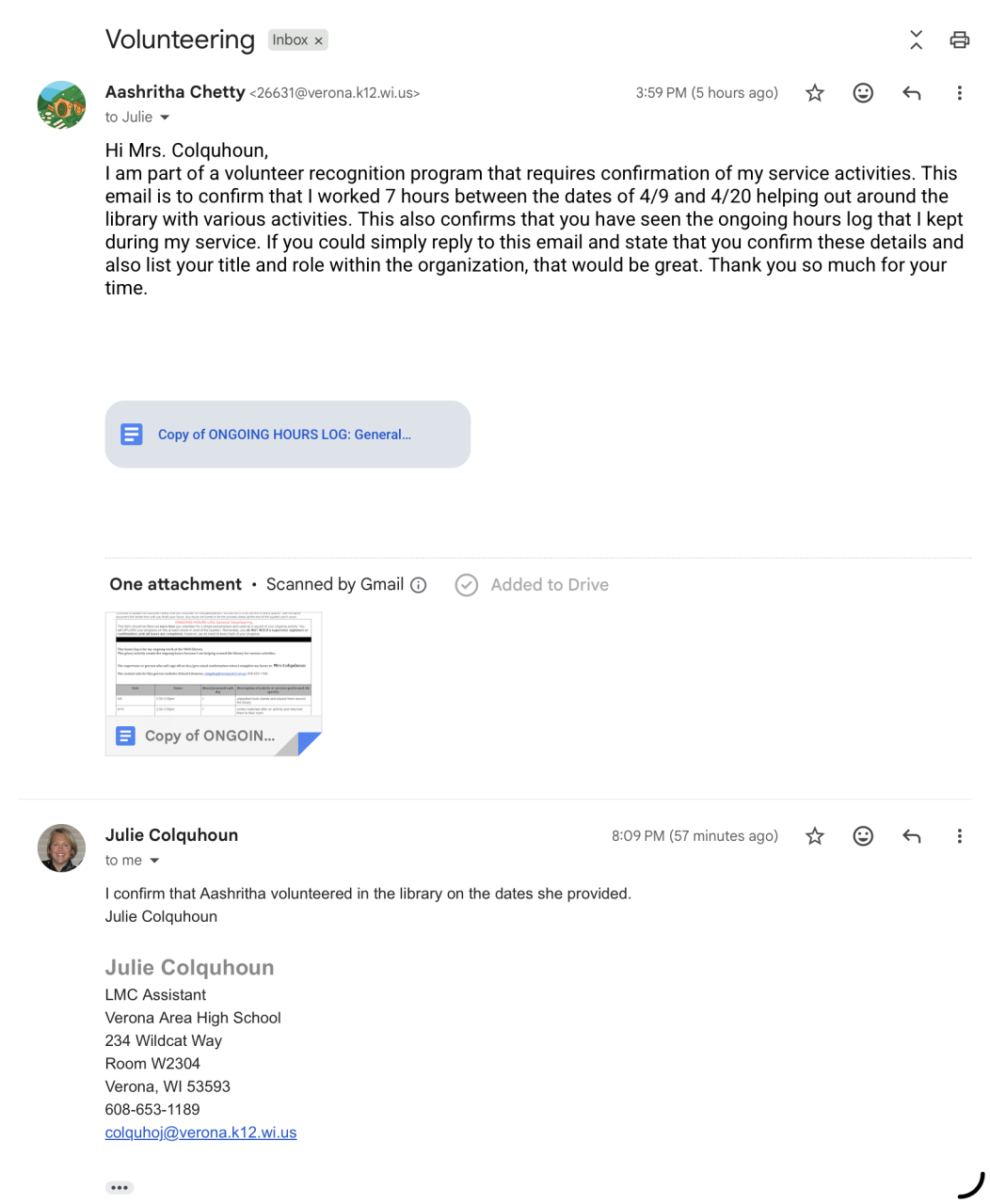Remove the Inbox label from conversation
Image resolution: width=990 pixels, height=1204 pixels.
319,40
